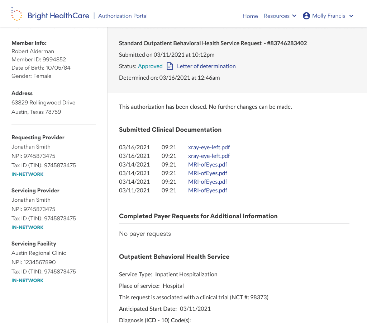The width and height of the screenshot is (367, 323).
Task: Click 03/11/2021 date in documentation list
Action: tap(134, 190)
